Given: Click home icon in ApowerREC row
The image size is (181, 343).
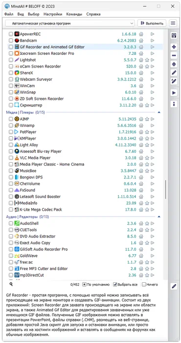Looking at the screenshot, I should pos(141,34).
